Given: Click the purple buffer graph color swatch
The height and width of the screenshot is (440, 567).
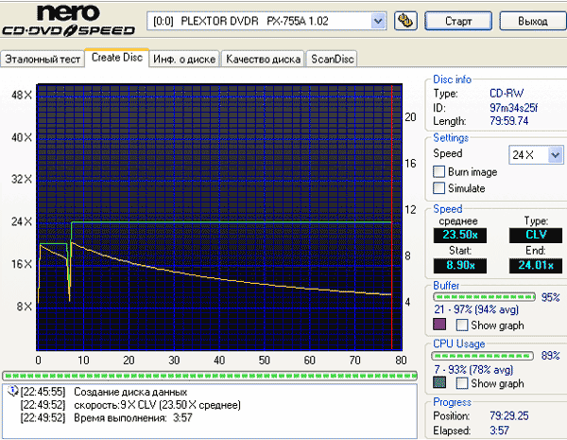Looking at the screenshot, I should coord(439,325).
